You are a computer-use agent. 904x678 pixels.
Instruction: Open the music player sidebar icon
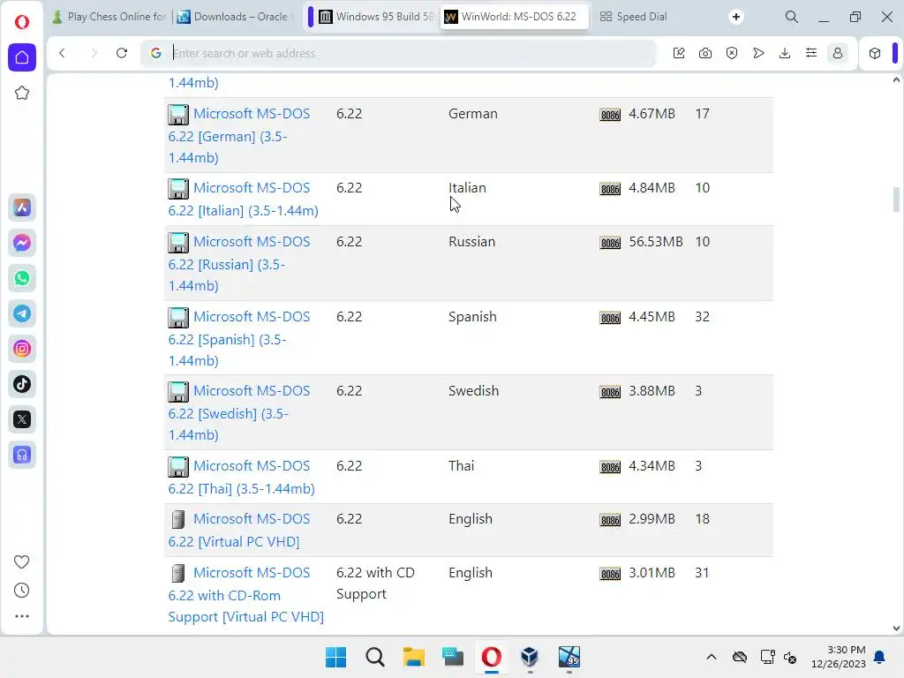click(x=22, y=455)
